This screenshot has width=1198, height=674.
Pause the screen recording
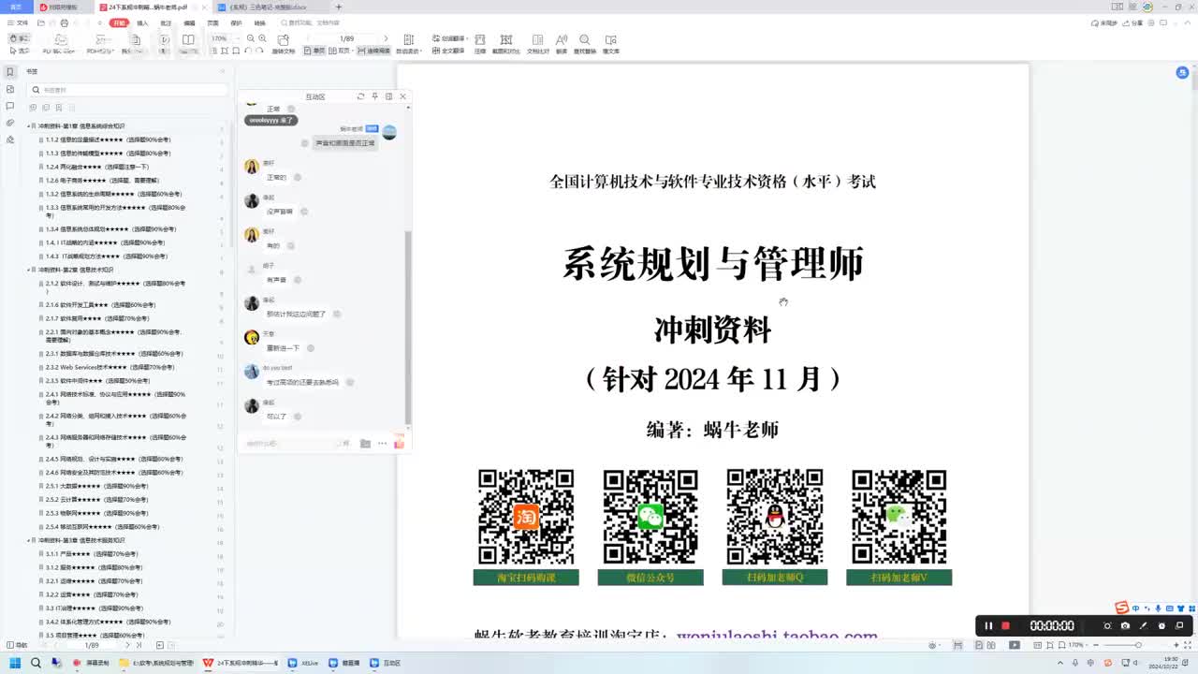pos(988,625)
